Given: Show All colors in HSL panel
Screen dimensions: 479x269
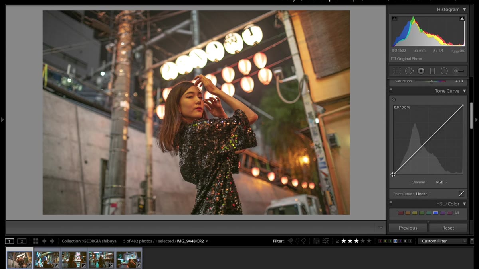Looking at the screenshot, I should point(457,213).
